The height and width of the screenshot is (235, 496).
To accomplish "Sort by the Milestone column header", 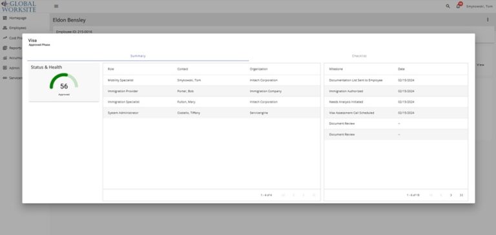I will pyautogui.click(x=336, y=69).
